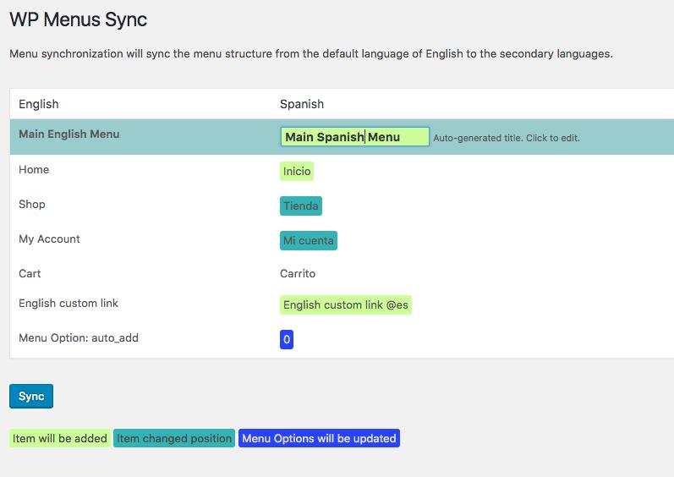This screenshot has height=477, width=674.
Task: Click the 'Menu Option: auto_add' label
Action: (x=79, y=338)
